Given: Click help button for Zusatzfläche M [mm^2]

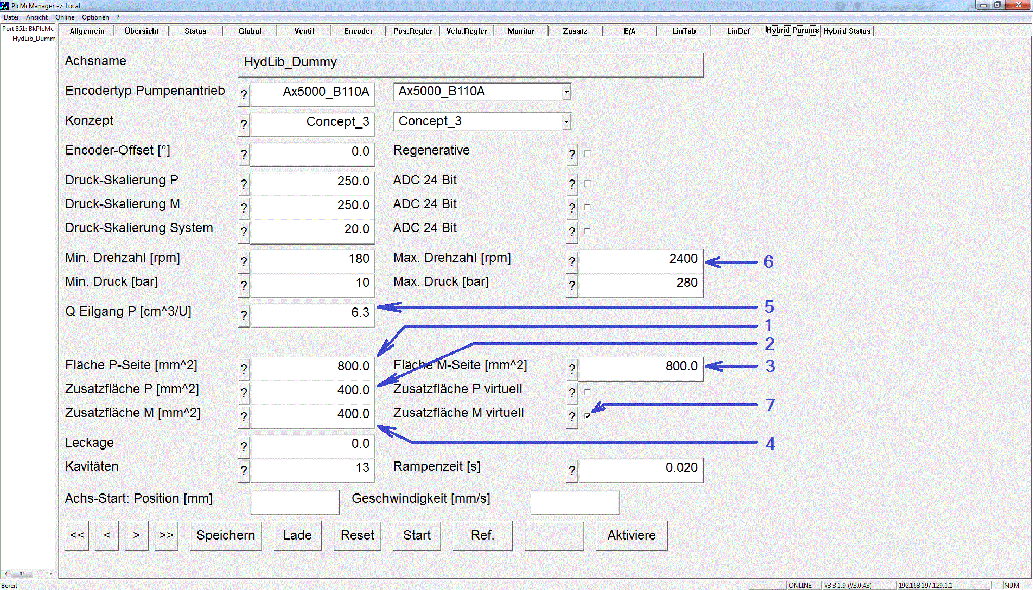Looking at the screenshot, I should pyautogui.click(x=244, y=417).
